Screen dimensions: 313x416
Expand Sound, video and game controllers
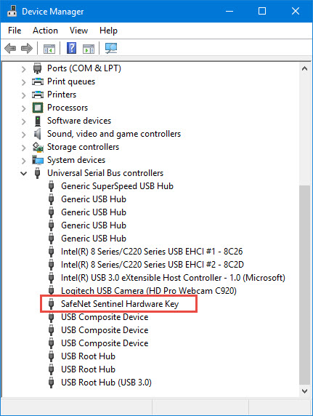23,135
